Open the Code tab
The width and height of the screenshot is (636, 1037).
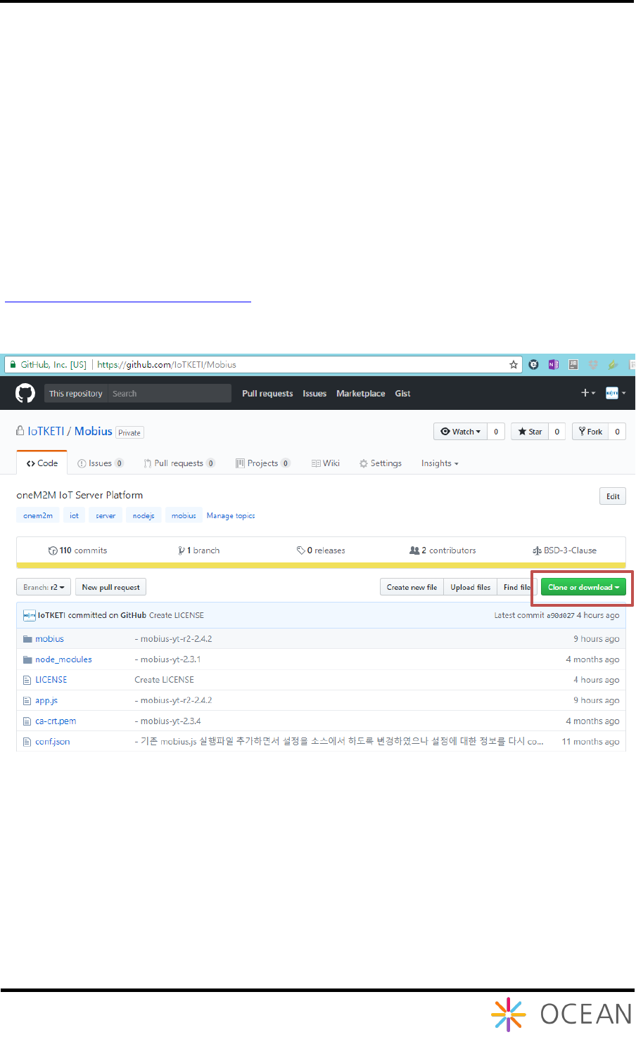click(42, 463)
